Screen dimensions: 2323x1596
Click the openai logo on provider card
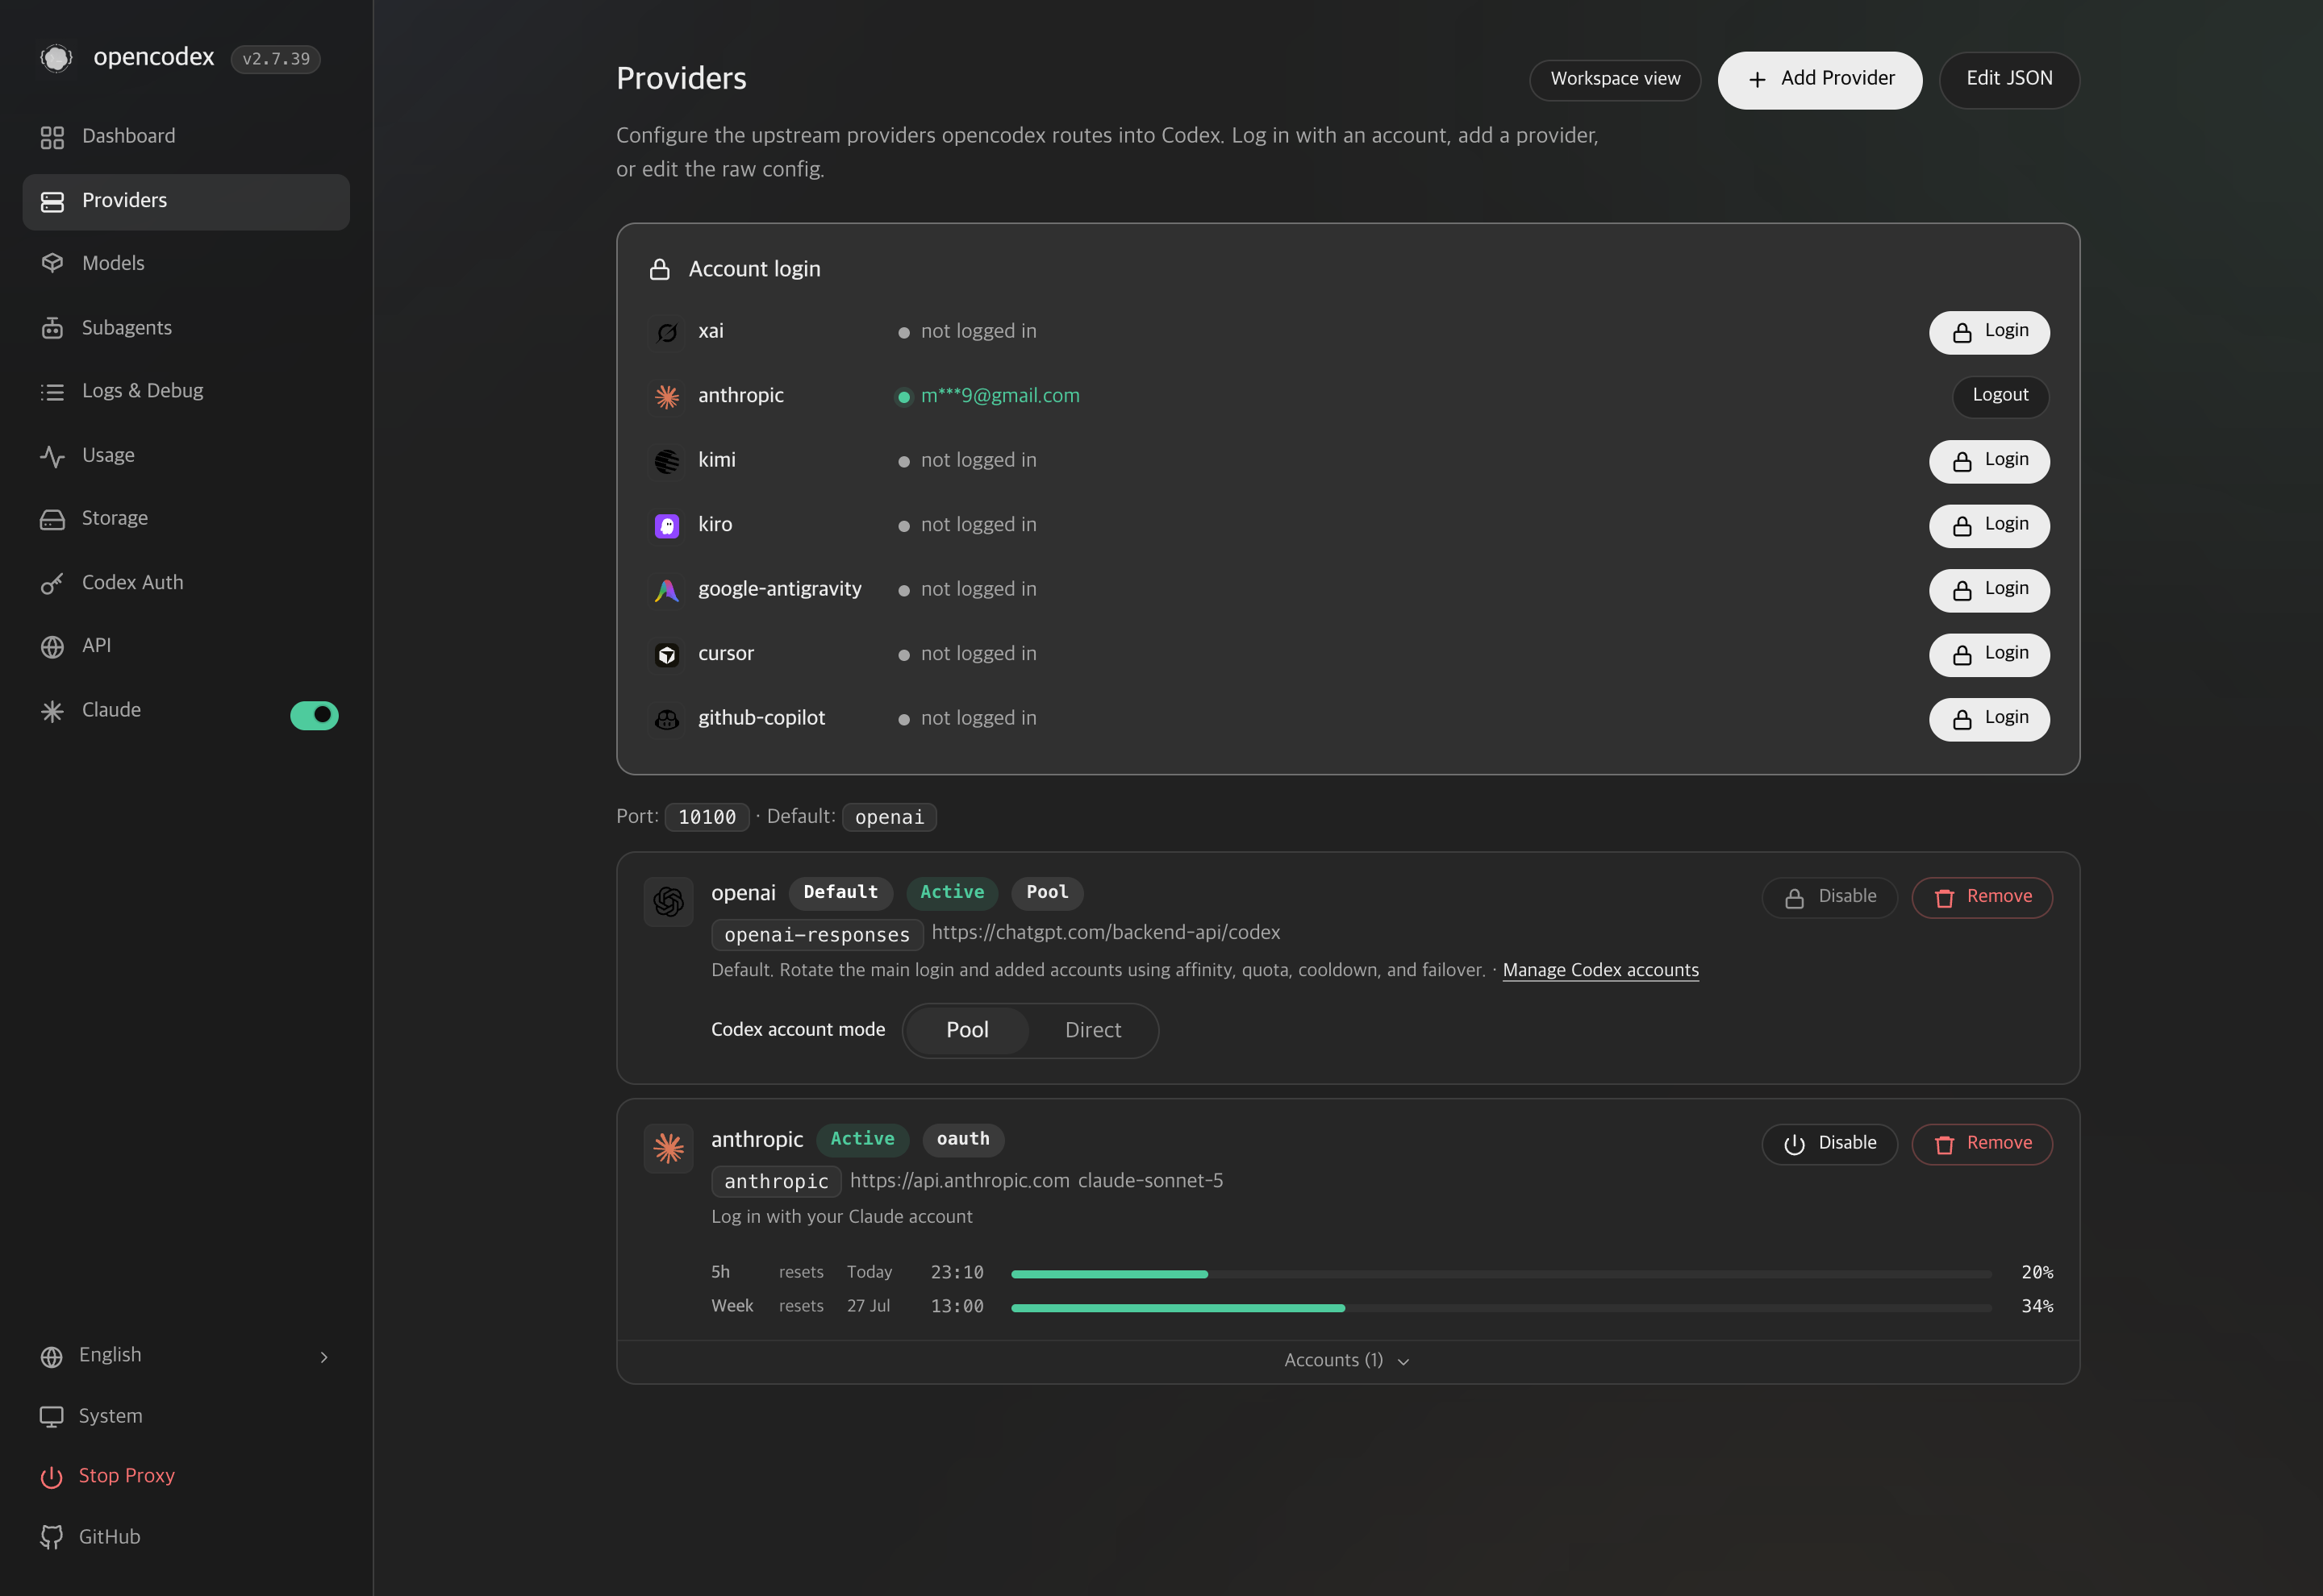669,902
